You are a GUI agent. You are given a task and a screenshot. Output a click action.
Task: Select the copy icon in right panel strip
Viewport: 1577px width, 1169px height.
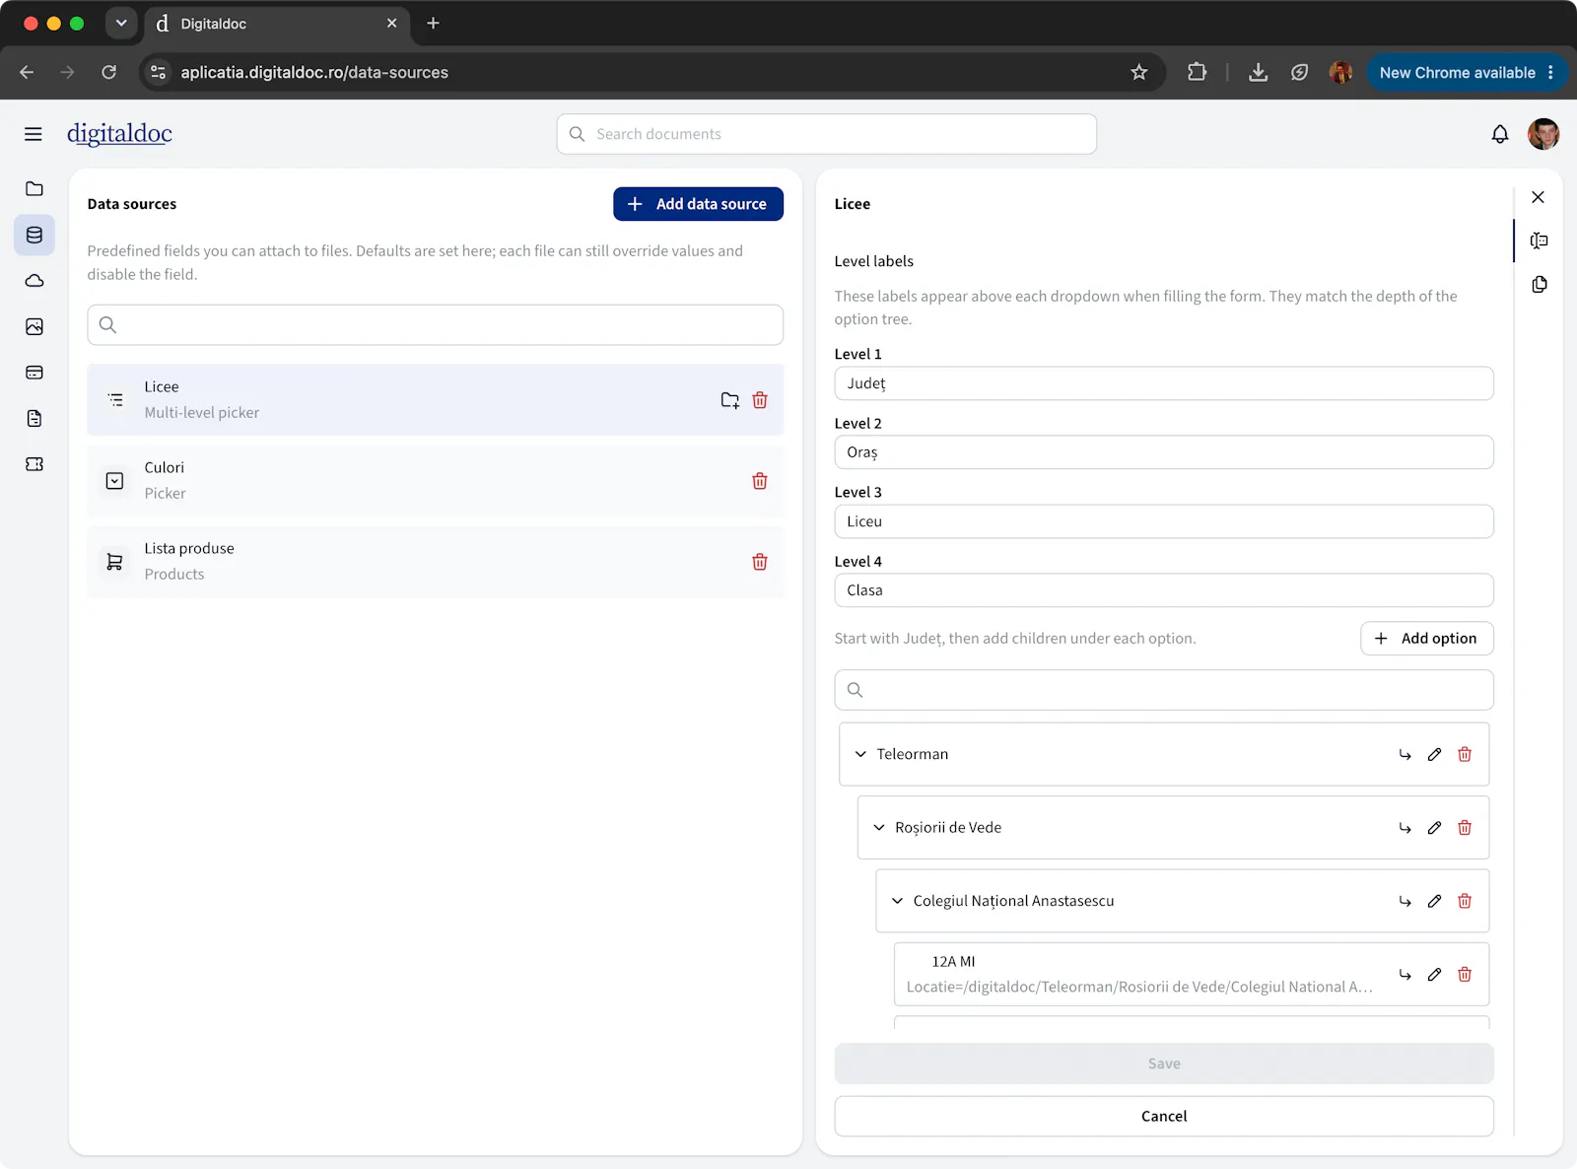pos(1540,285)
